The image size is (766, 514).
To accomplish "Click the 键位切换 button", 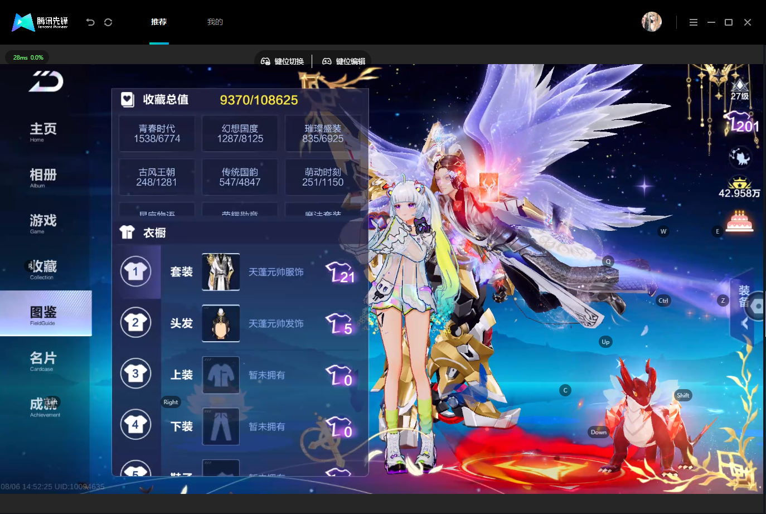I will [283, 61].
